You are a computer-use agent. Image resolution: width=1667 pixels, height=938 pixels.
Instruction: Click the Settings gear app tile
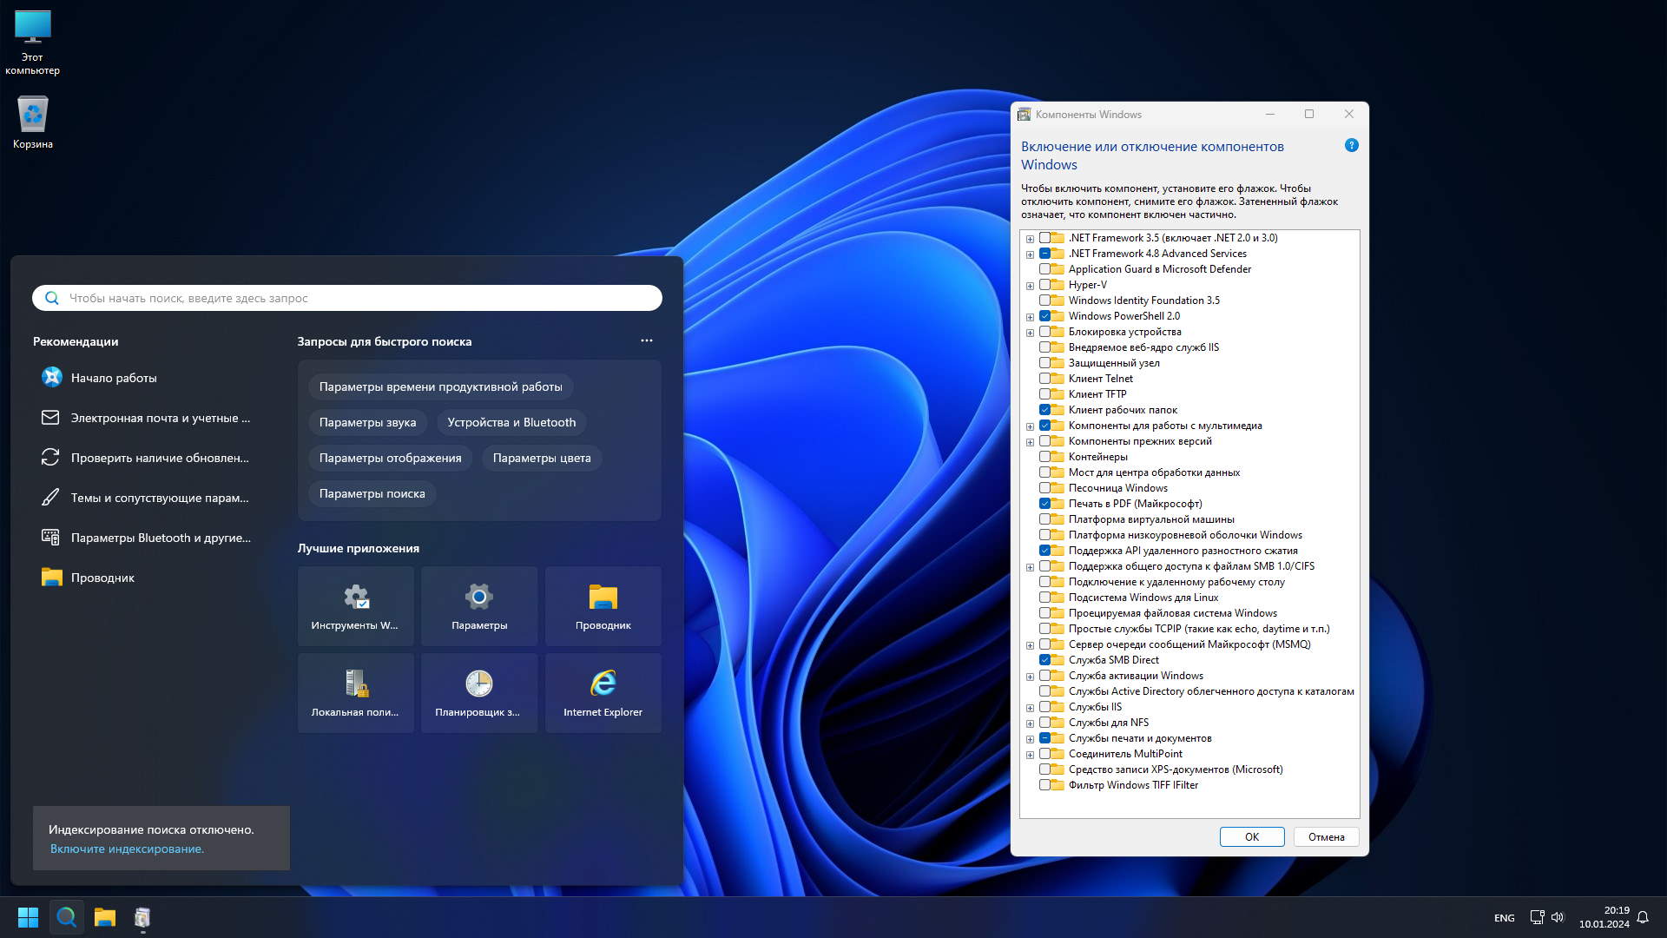click(x=478, y=605)
